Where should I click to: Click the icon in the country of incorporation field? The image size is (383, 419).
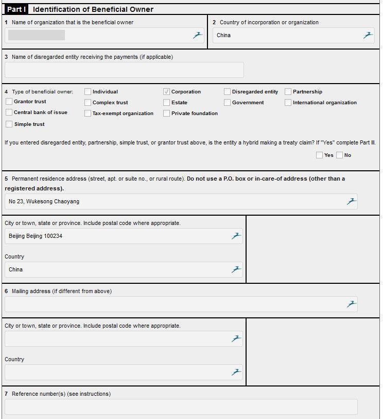coord(368,35)
